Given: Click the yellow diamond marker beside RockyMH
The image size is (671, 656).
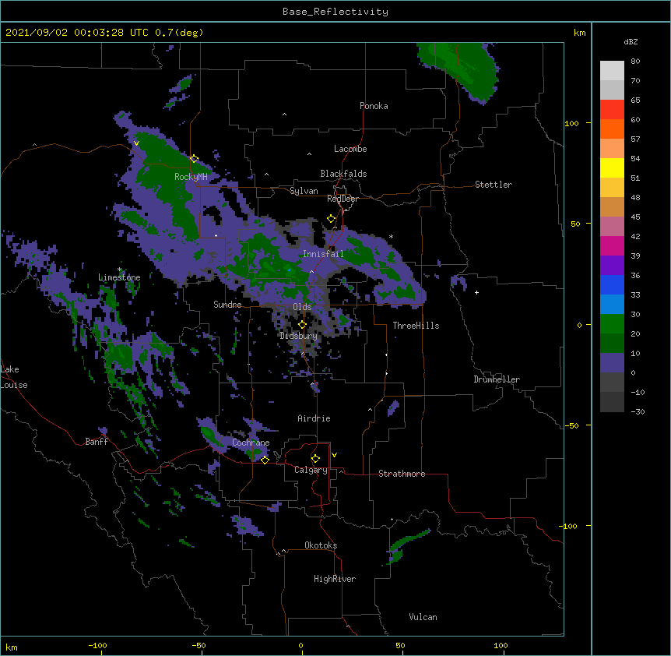Looking at the screenshot, I should (194, 159).
